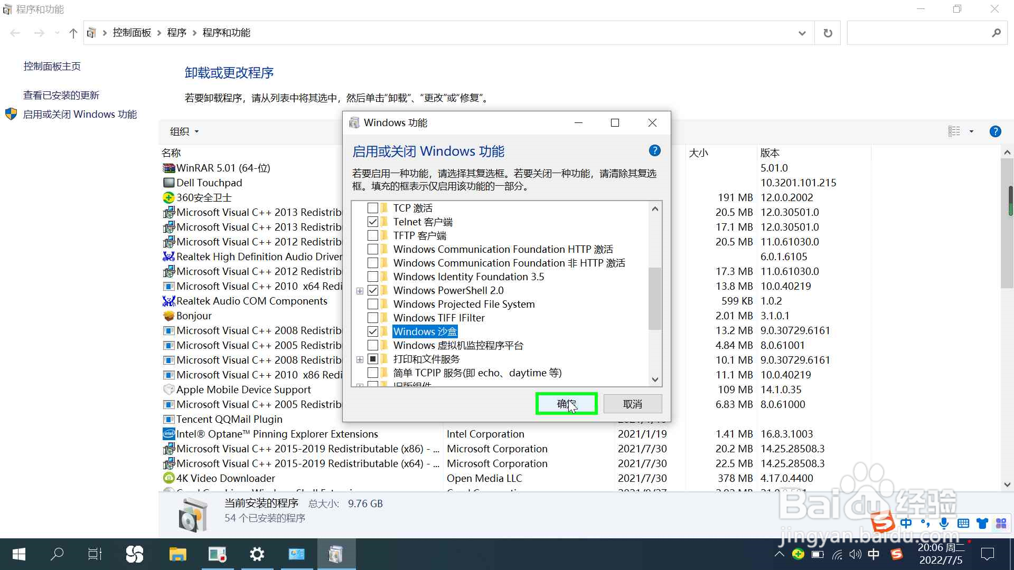Screen dimensions: 1014x570
Task: Click the volume icon in system tray
Action: (855, 554)
